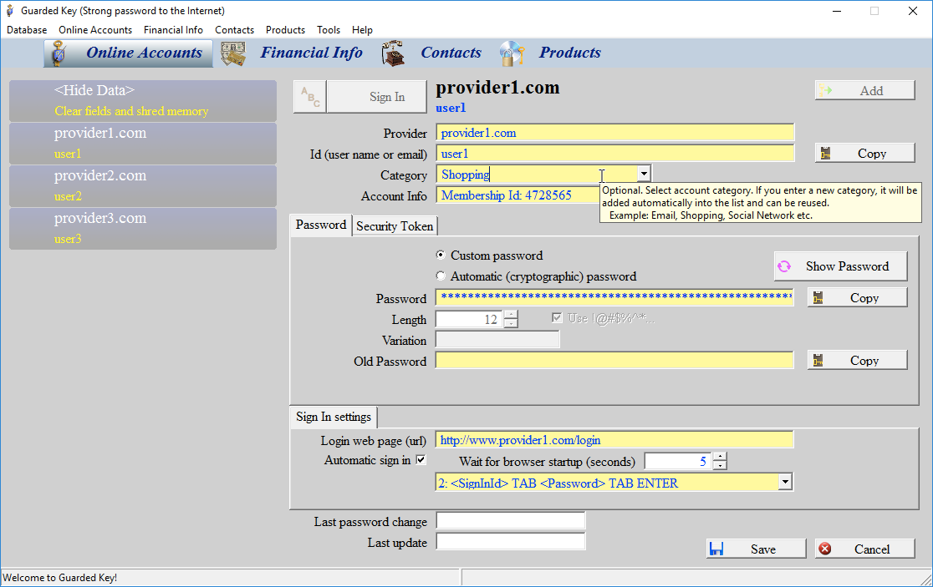Select Automatic (cryptographic) password option
Viewport: 933px width, 587px height.
point(441,276)
